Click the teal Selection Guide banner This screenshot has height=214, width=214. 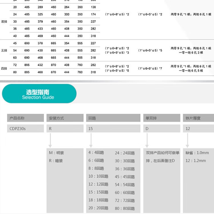tap(39, 94)
